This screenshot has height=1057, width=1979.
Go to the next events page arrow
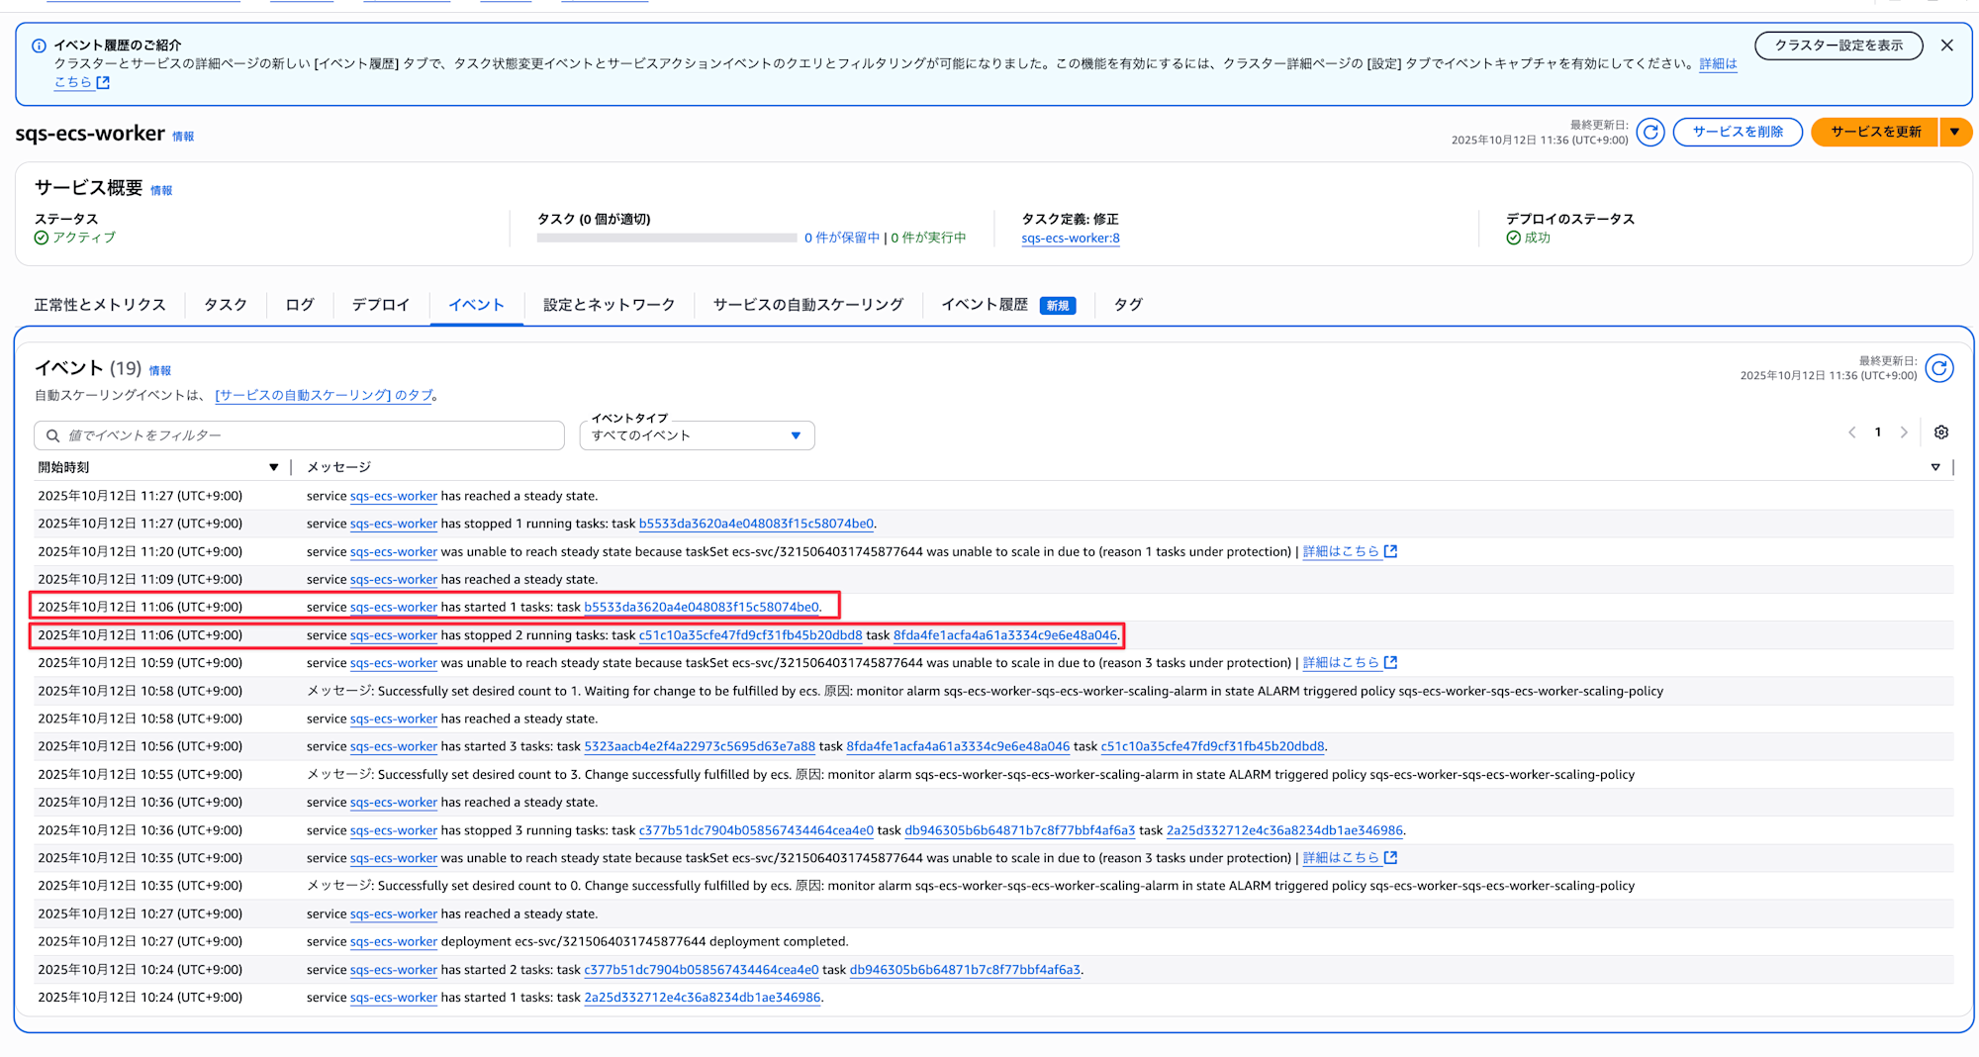coord(1904,432)
